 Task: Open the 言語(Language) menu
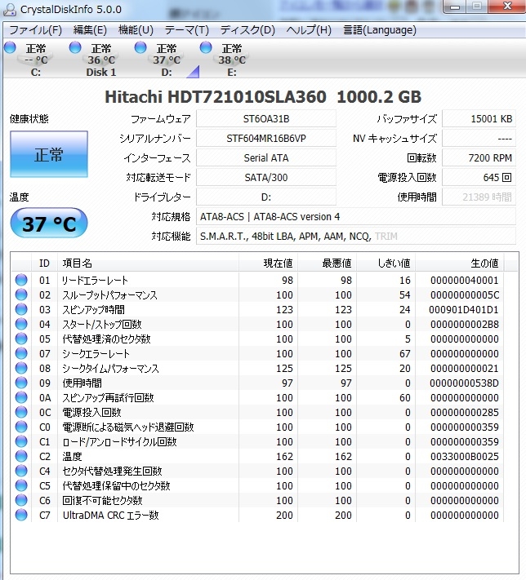pyautogui.click(x=380, y=30)
